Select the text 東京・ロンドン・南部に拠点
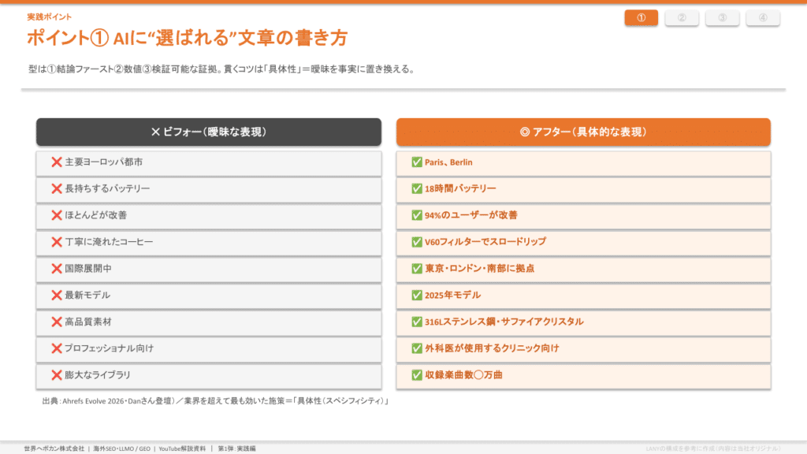The image size is (807, 454). (x=479, y=269)
